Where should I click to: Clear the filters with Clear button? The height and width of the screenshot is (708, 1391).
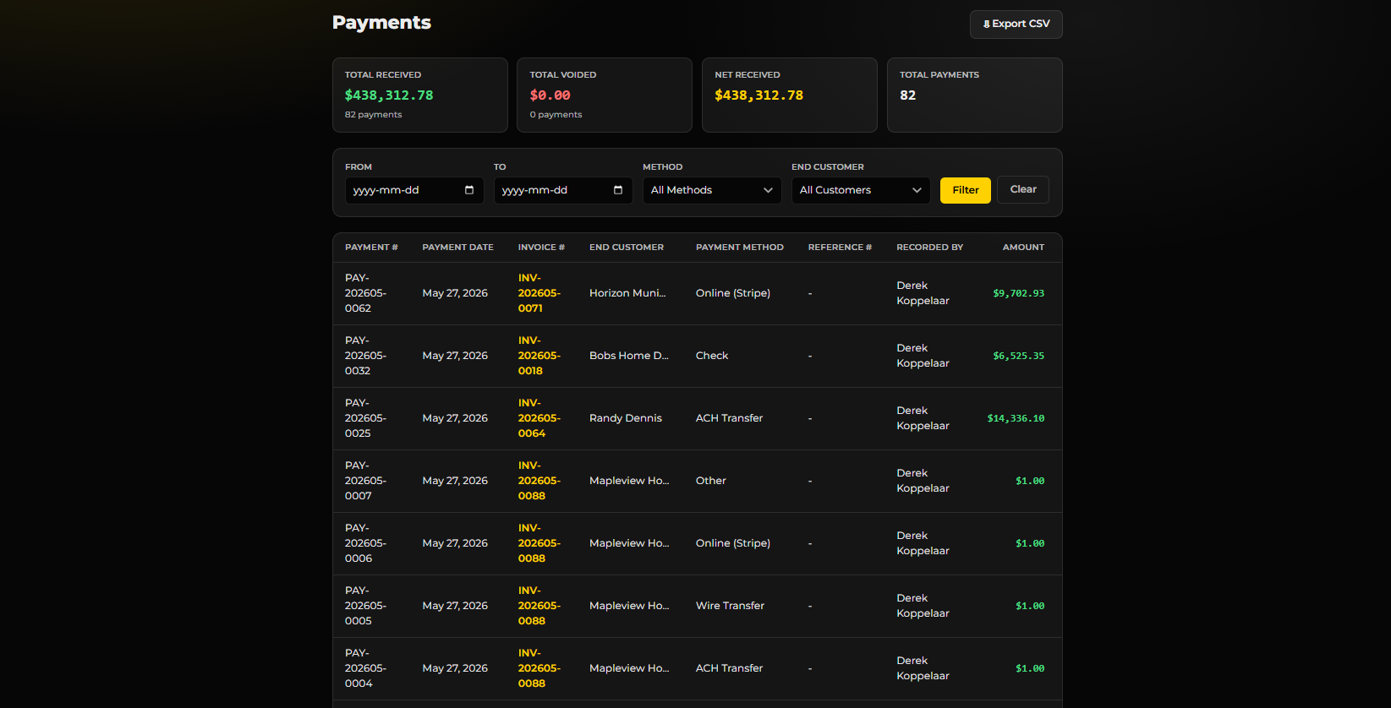[1023, 189]
